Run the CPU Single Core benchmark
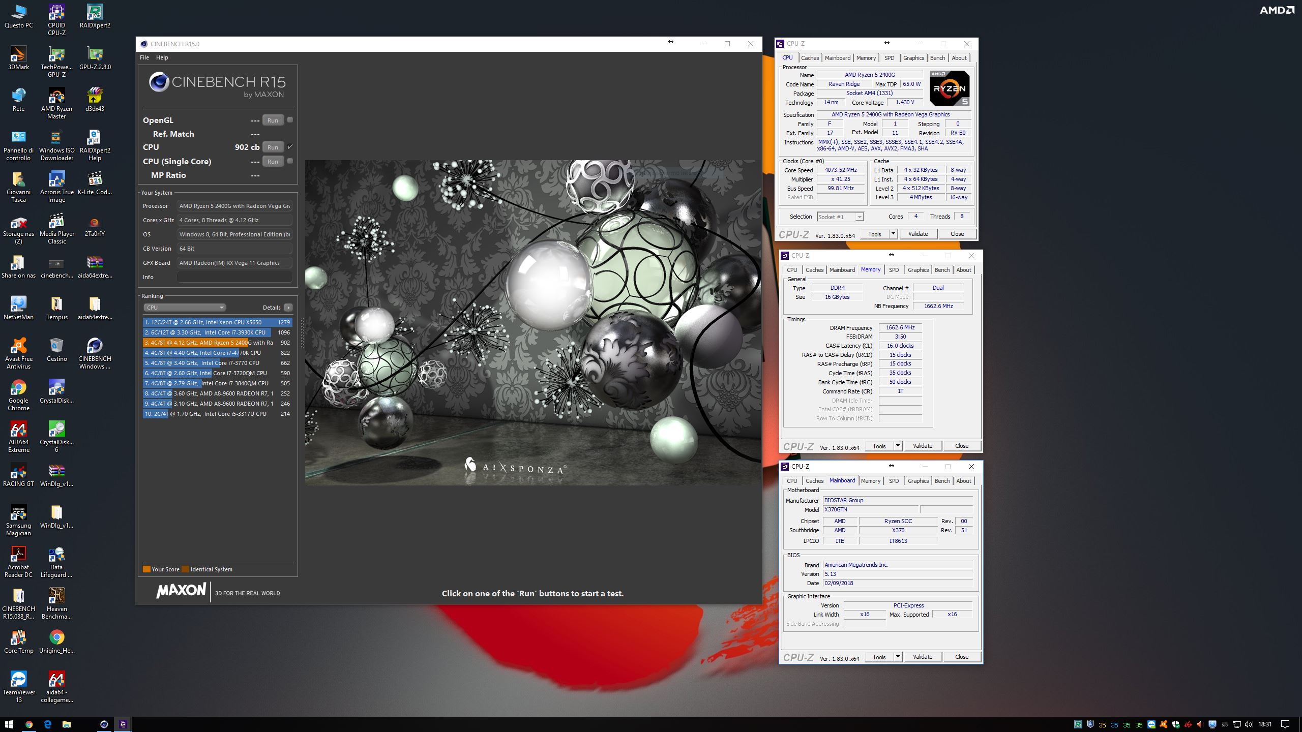1302x732 pixels. click(273, 162)
